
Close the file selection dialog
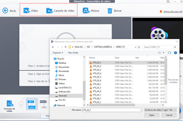tap(177, 41)
